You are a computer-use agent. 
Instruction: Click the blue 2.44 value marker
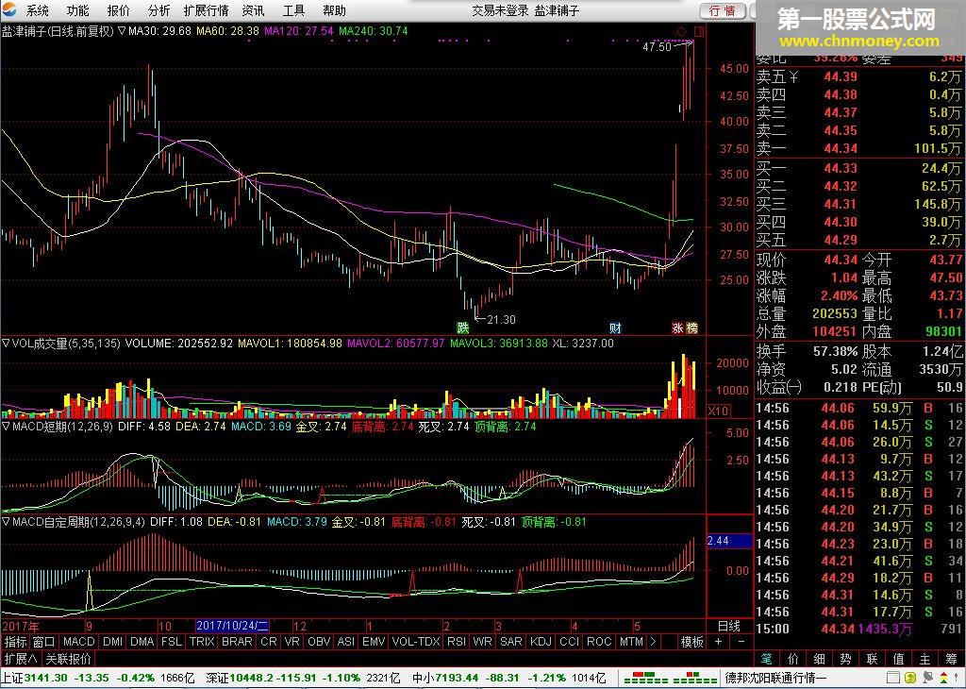[729, 541]
